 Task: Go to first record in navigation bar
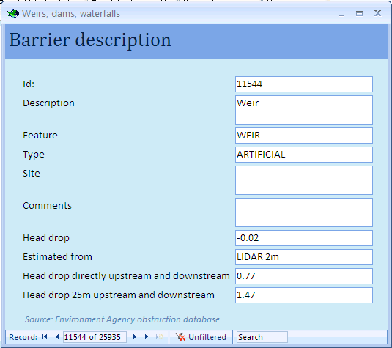[45, 337]
